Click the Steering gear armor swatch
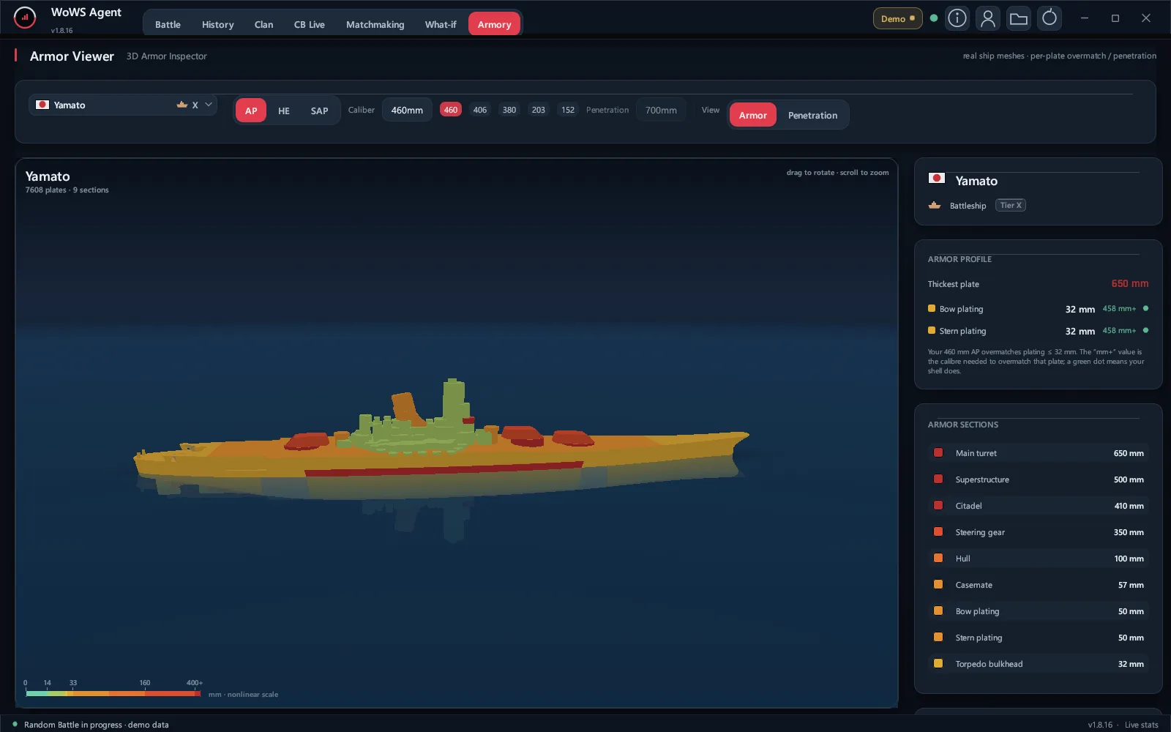The image size is (1171, 732). click(938, 532)
